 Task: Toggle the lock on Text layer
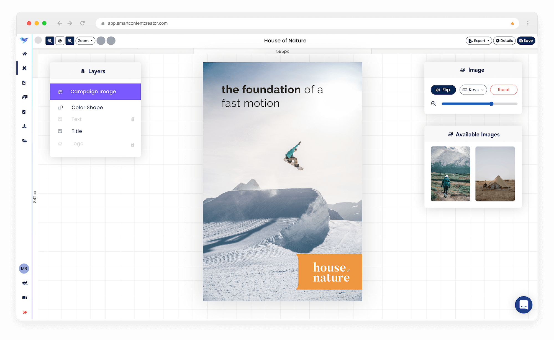point(133,119)
